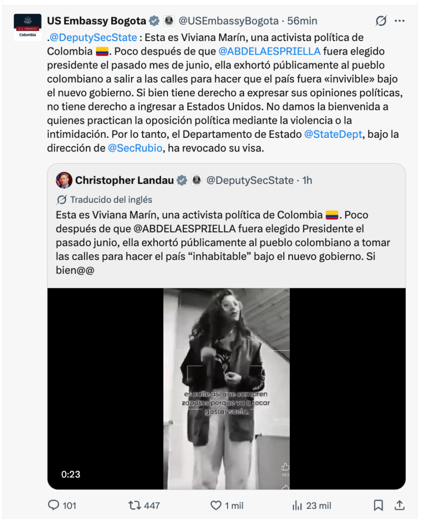The height and width of the screenshot is (519, 431).
Task: Open the @DeputySecState mention link
Action: pos(93,38)
